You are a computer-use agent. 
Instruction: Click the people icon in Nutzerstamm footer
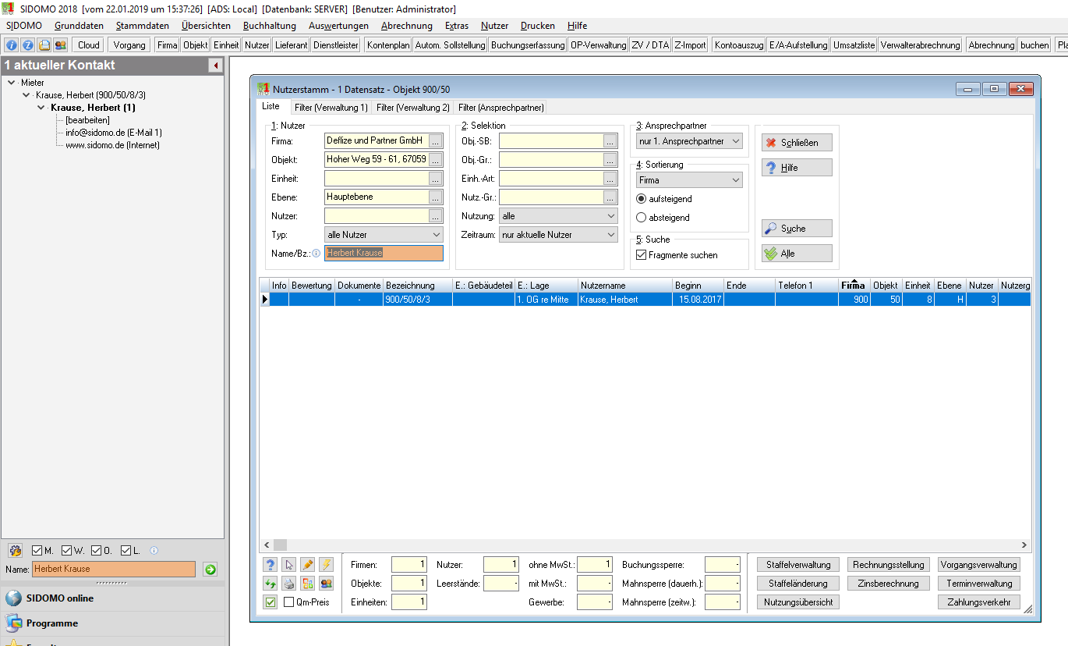[327, 583]
